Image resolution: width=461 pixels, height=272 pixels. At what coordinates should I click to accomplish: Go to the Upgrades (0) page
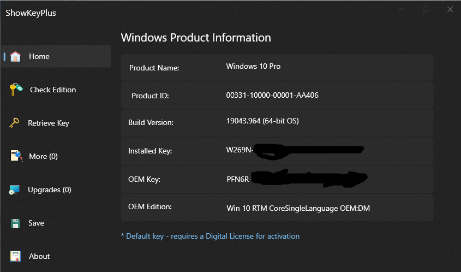coord(50,190)
